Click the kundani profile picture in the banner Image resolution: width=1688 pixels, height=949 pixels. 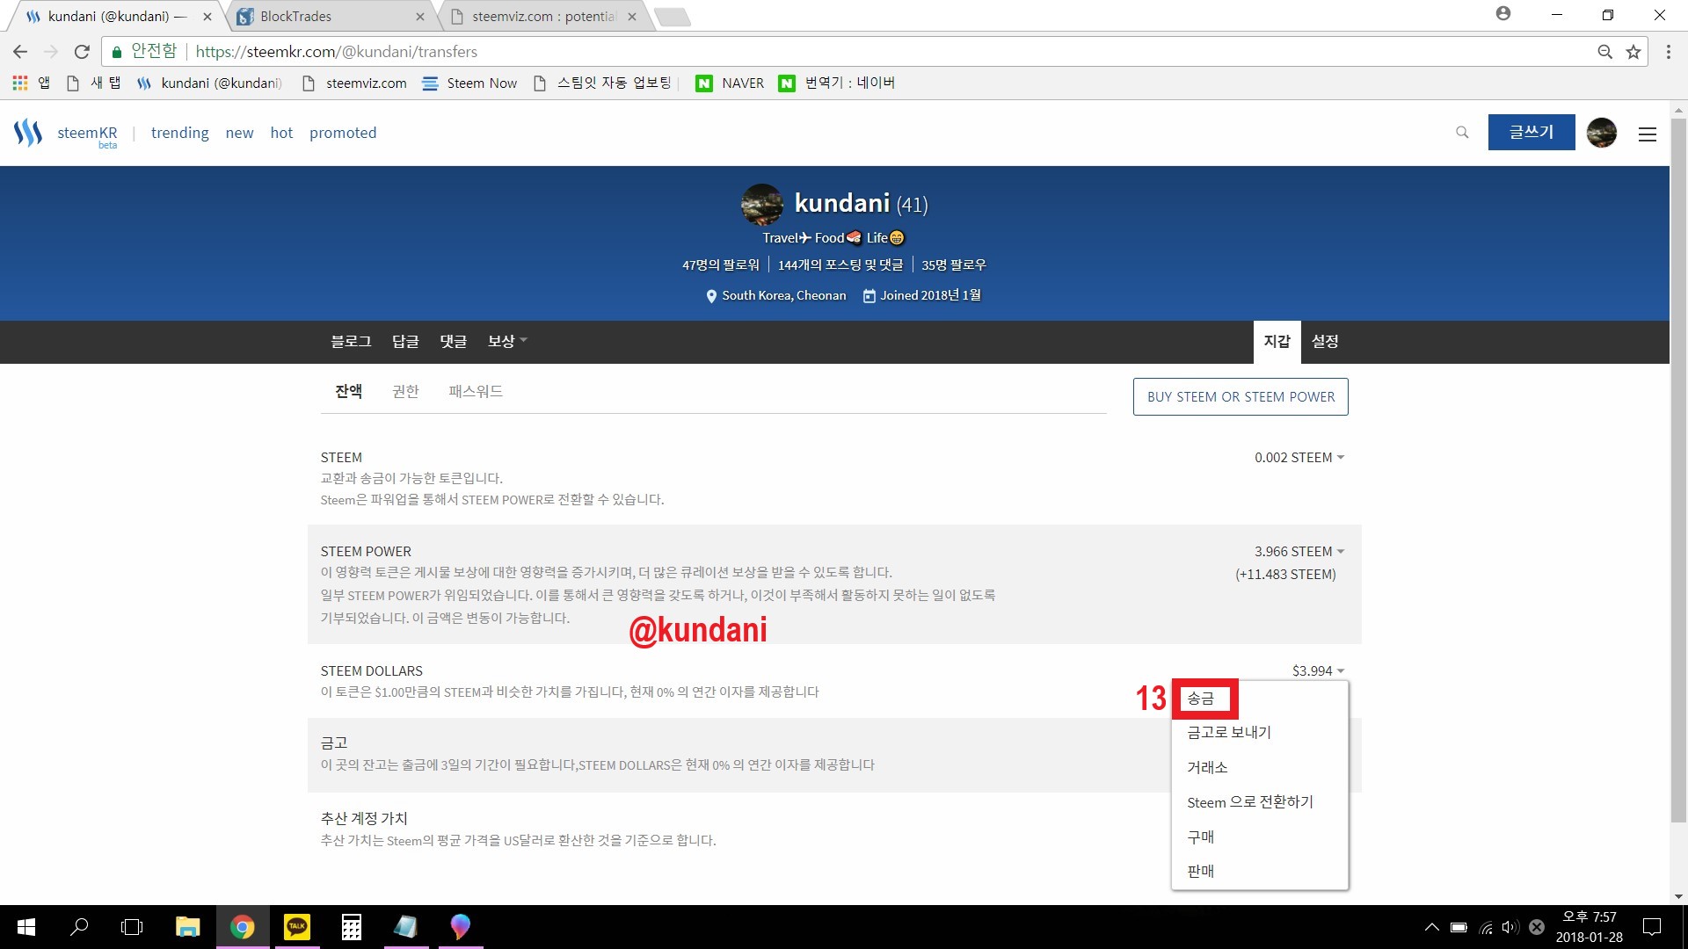762,205
